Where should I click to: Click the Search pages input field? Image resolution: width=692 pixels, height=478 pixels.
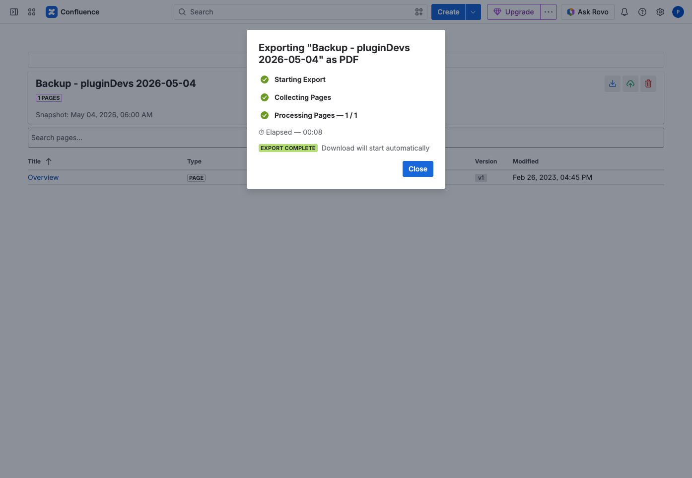[346, 138]
